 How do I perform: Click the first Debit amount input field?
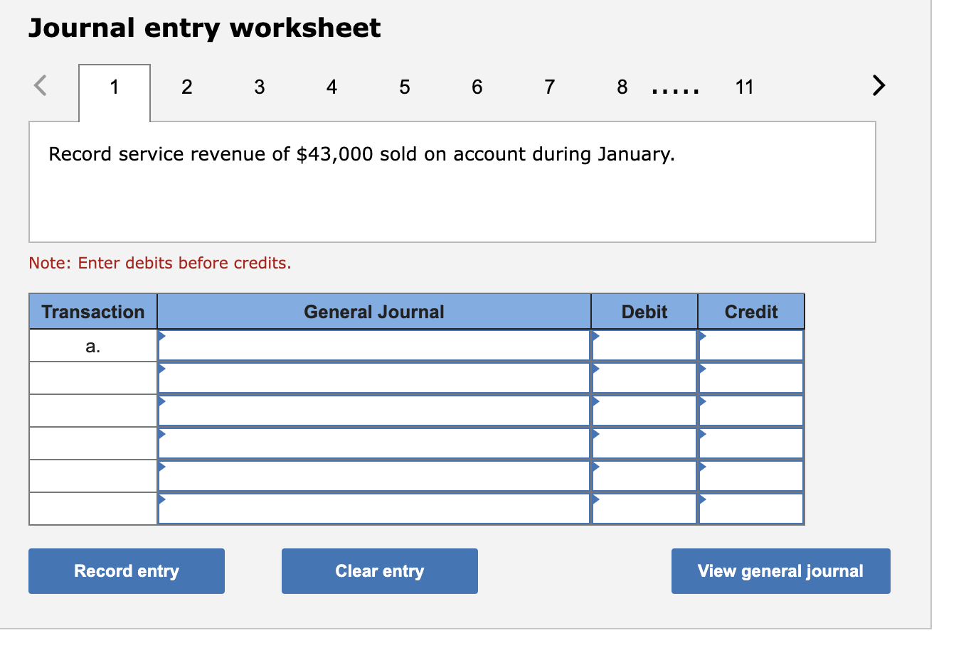coord(644,345)
